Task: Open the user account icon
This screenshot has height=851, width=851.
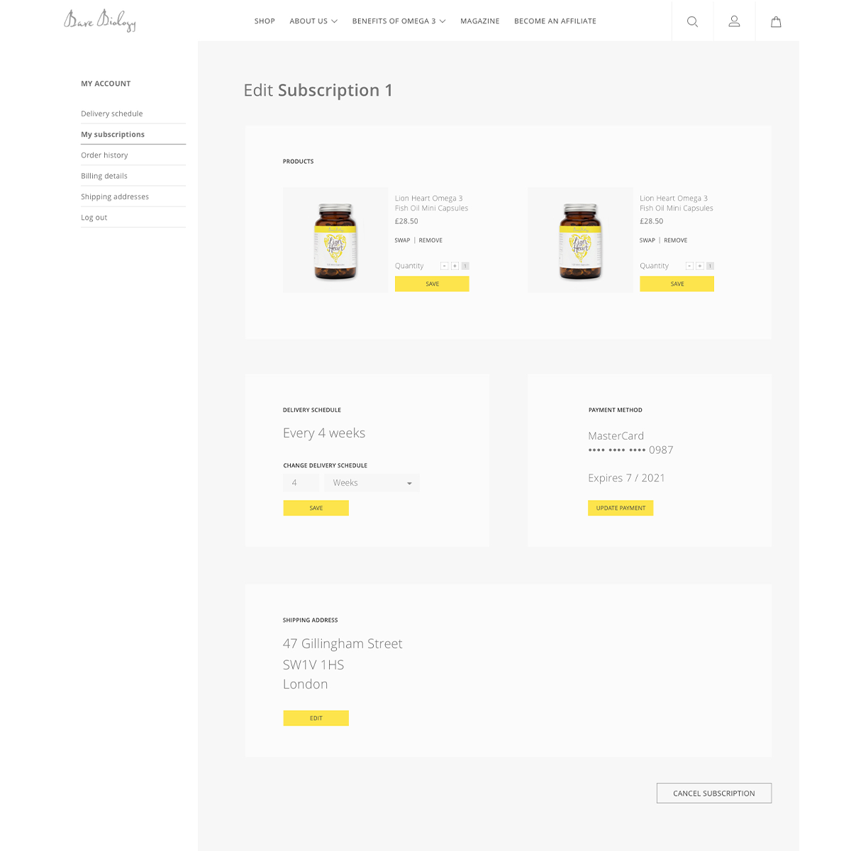Action: pos(734,21)
